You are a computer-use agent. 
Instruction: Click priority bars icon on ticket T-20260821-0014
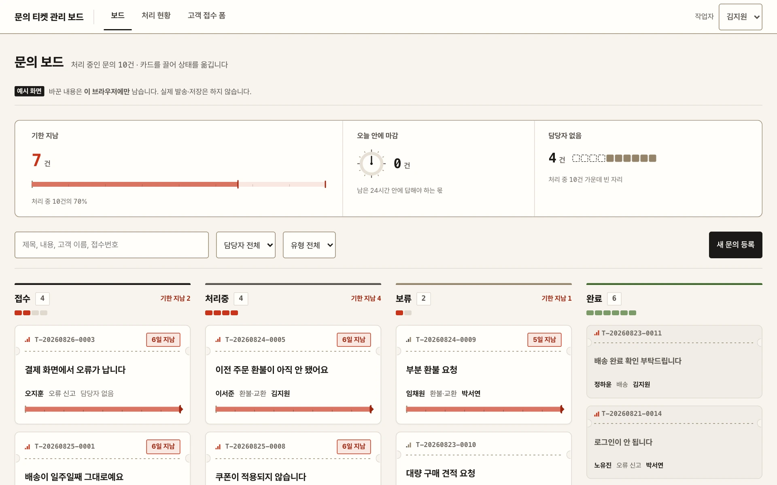[x=597, y=414]
